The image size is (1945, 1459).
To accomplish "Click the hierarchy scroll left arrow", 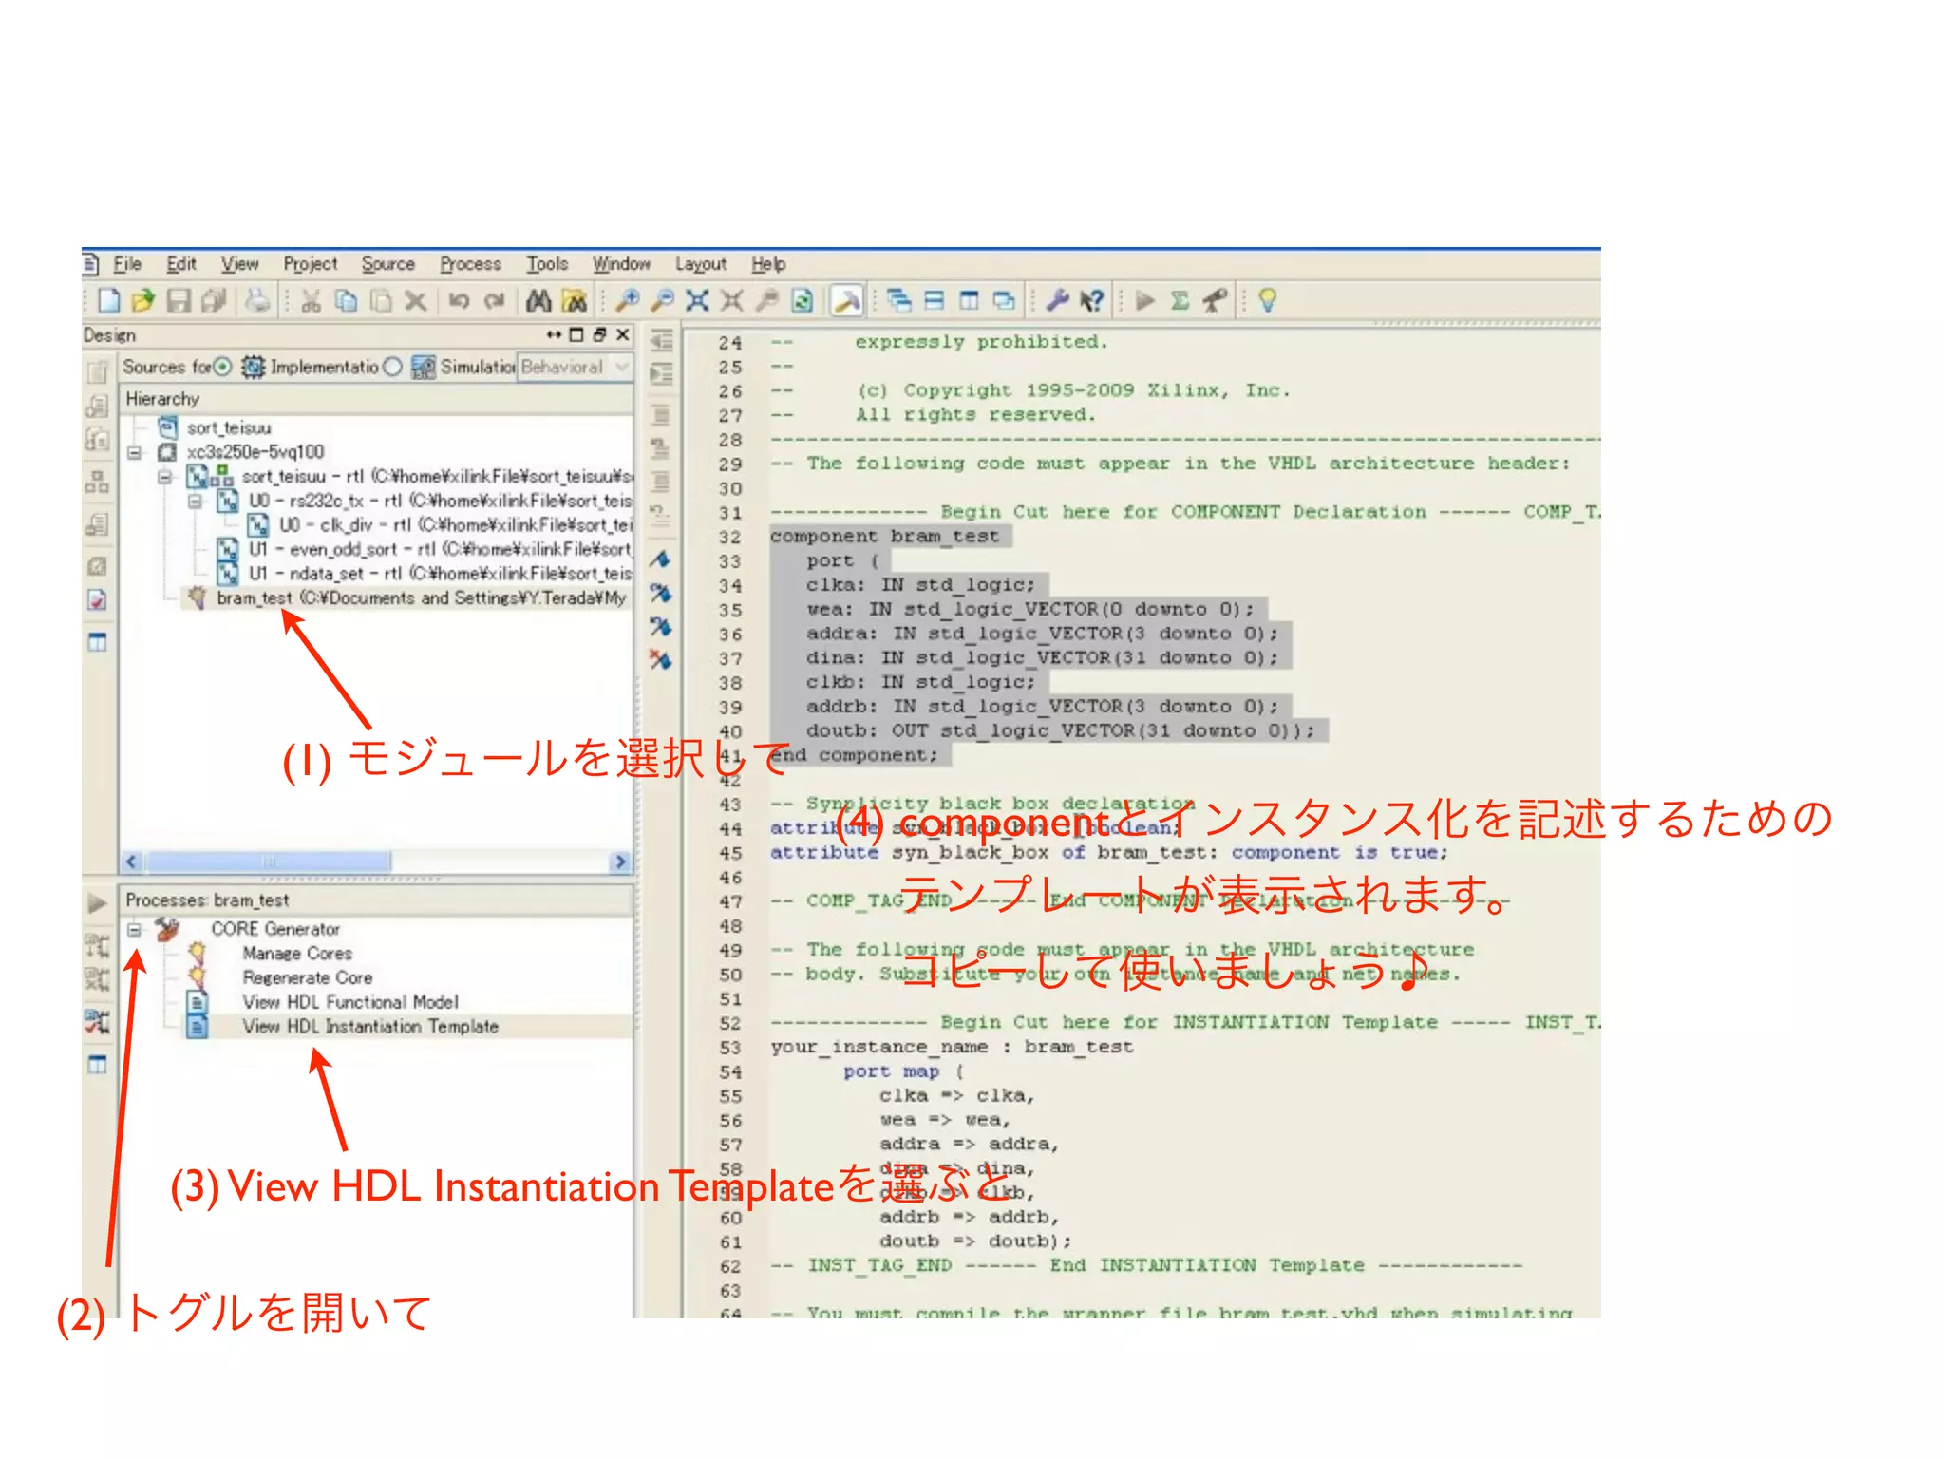I will coord(132,862).
